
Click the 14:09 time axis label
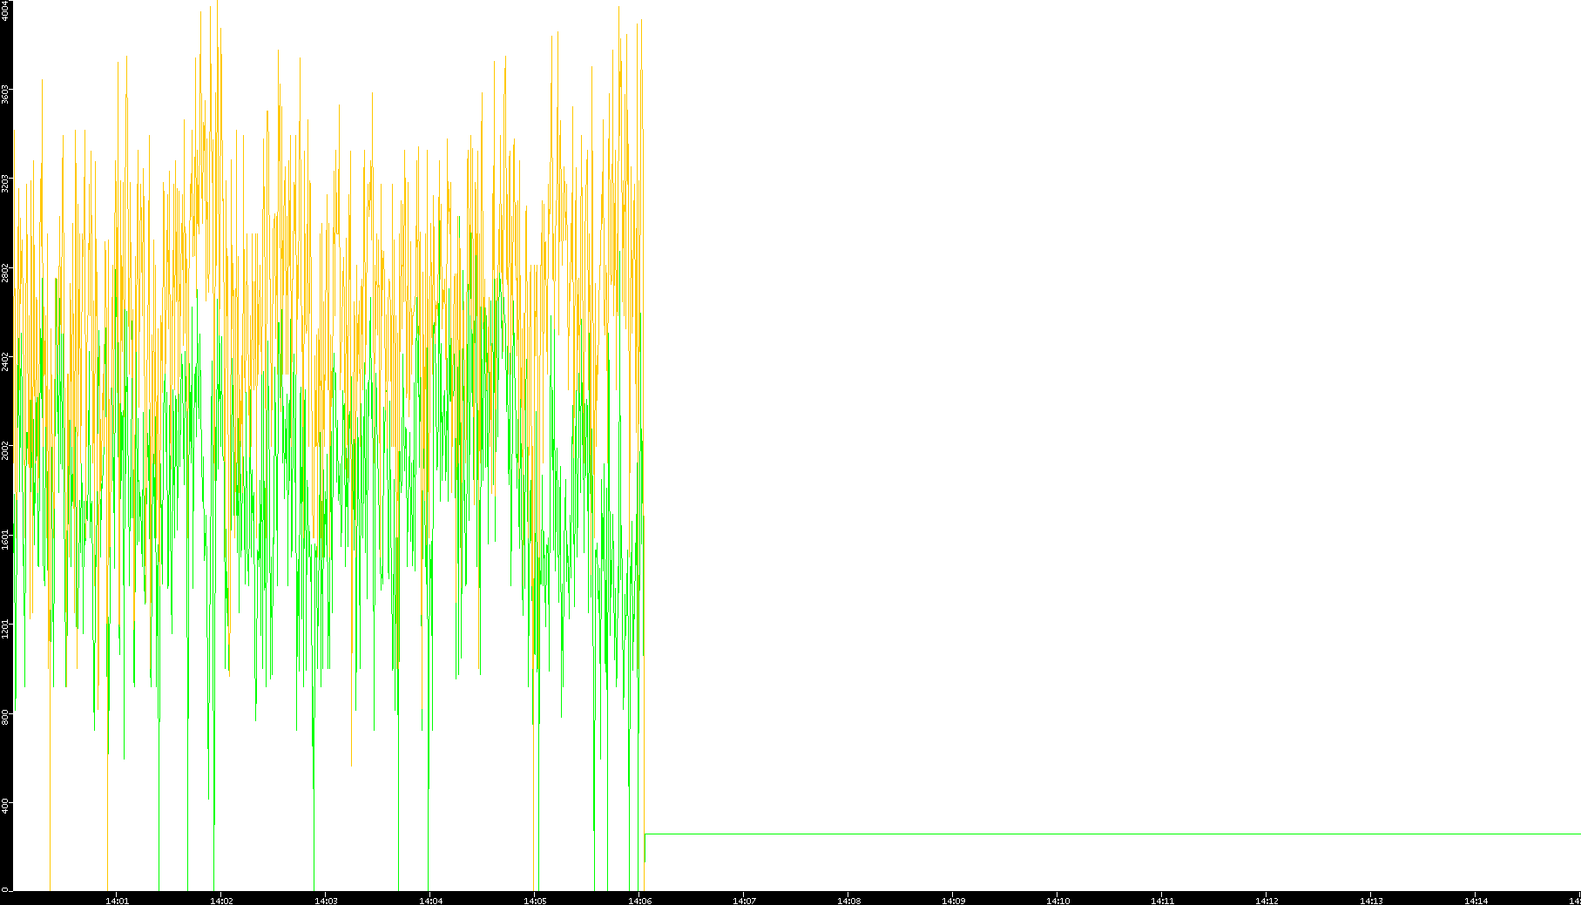[x=953, y=901]
